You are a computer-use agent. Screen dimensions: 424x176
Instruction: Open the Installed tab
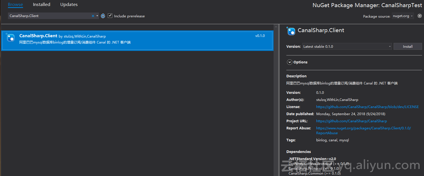tap(42, 5)
